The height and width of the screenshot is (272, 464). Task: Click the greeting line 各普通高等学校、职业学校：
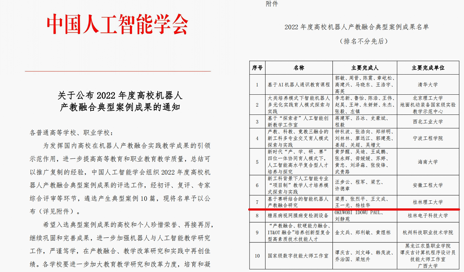[x=72, y=132]
